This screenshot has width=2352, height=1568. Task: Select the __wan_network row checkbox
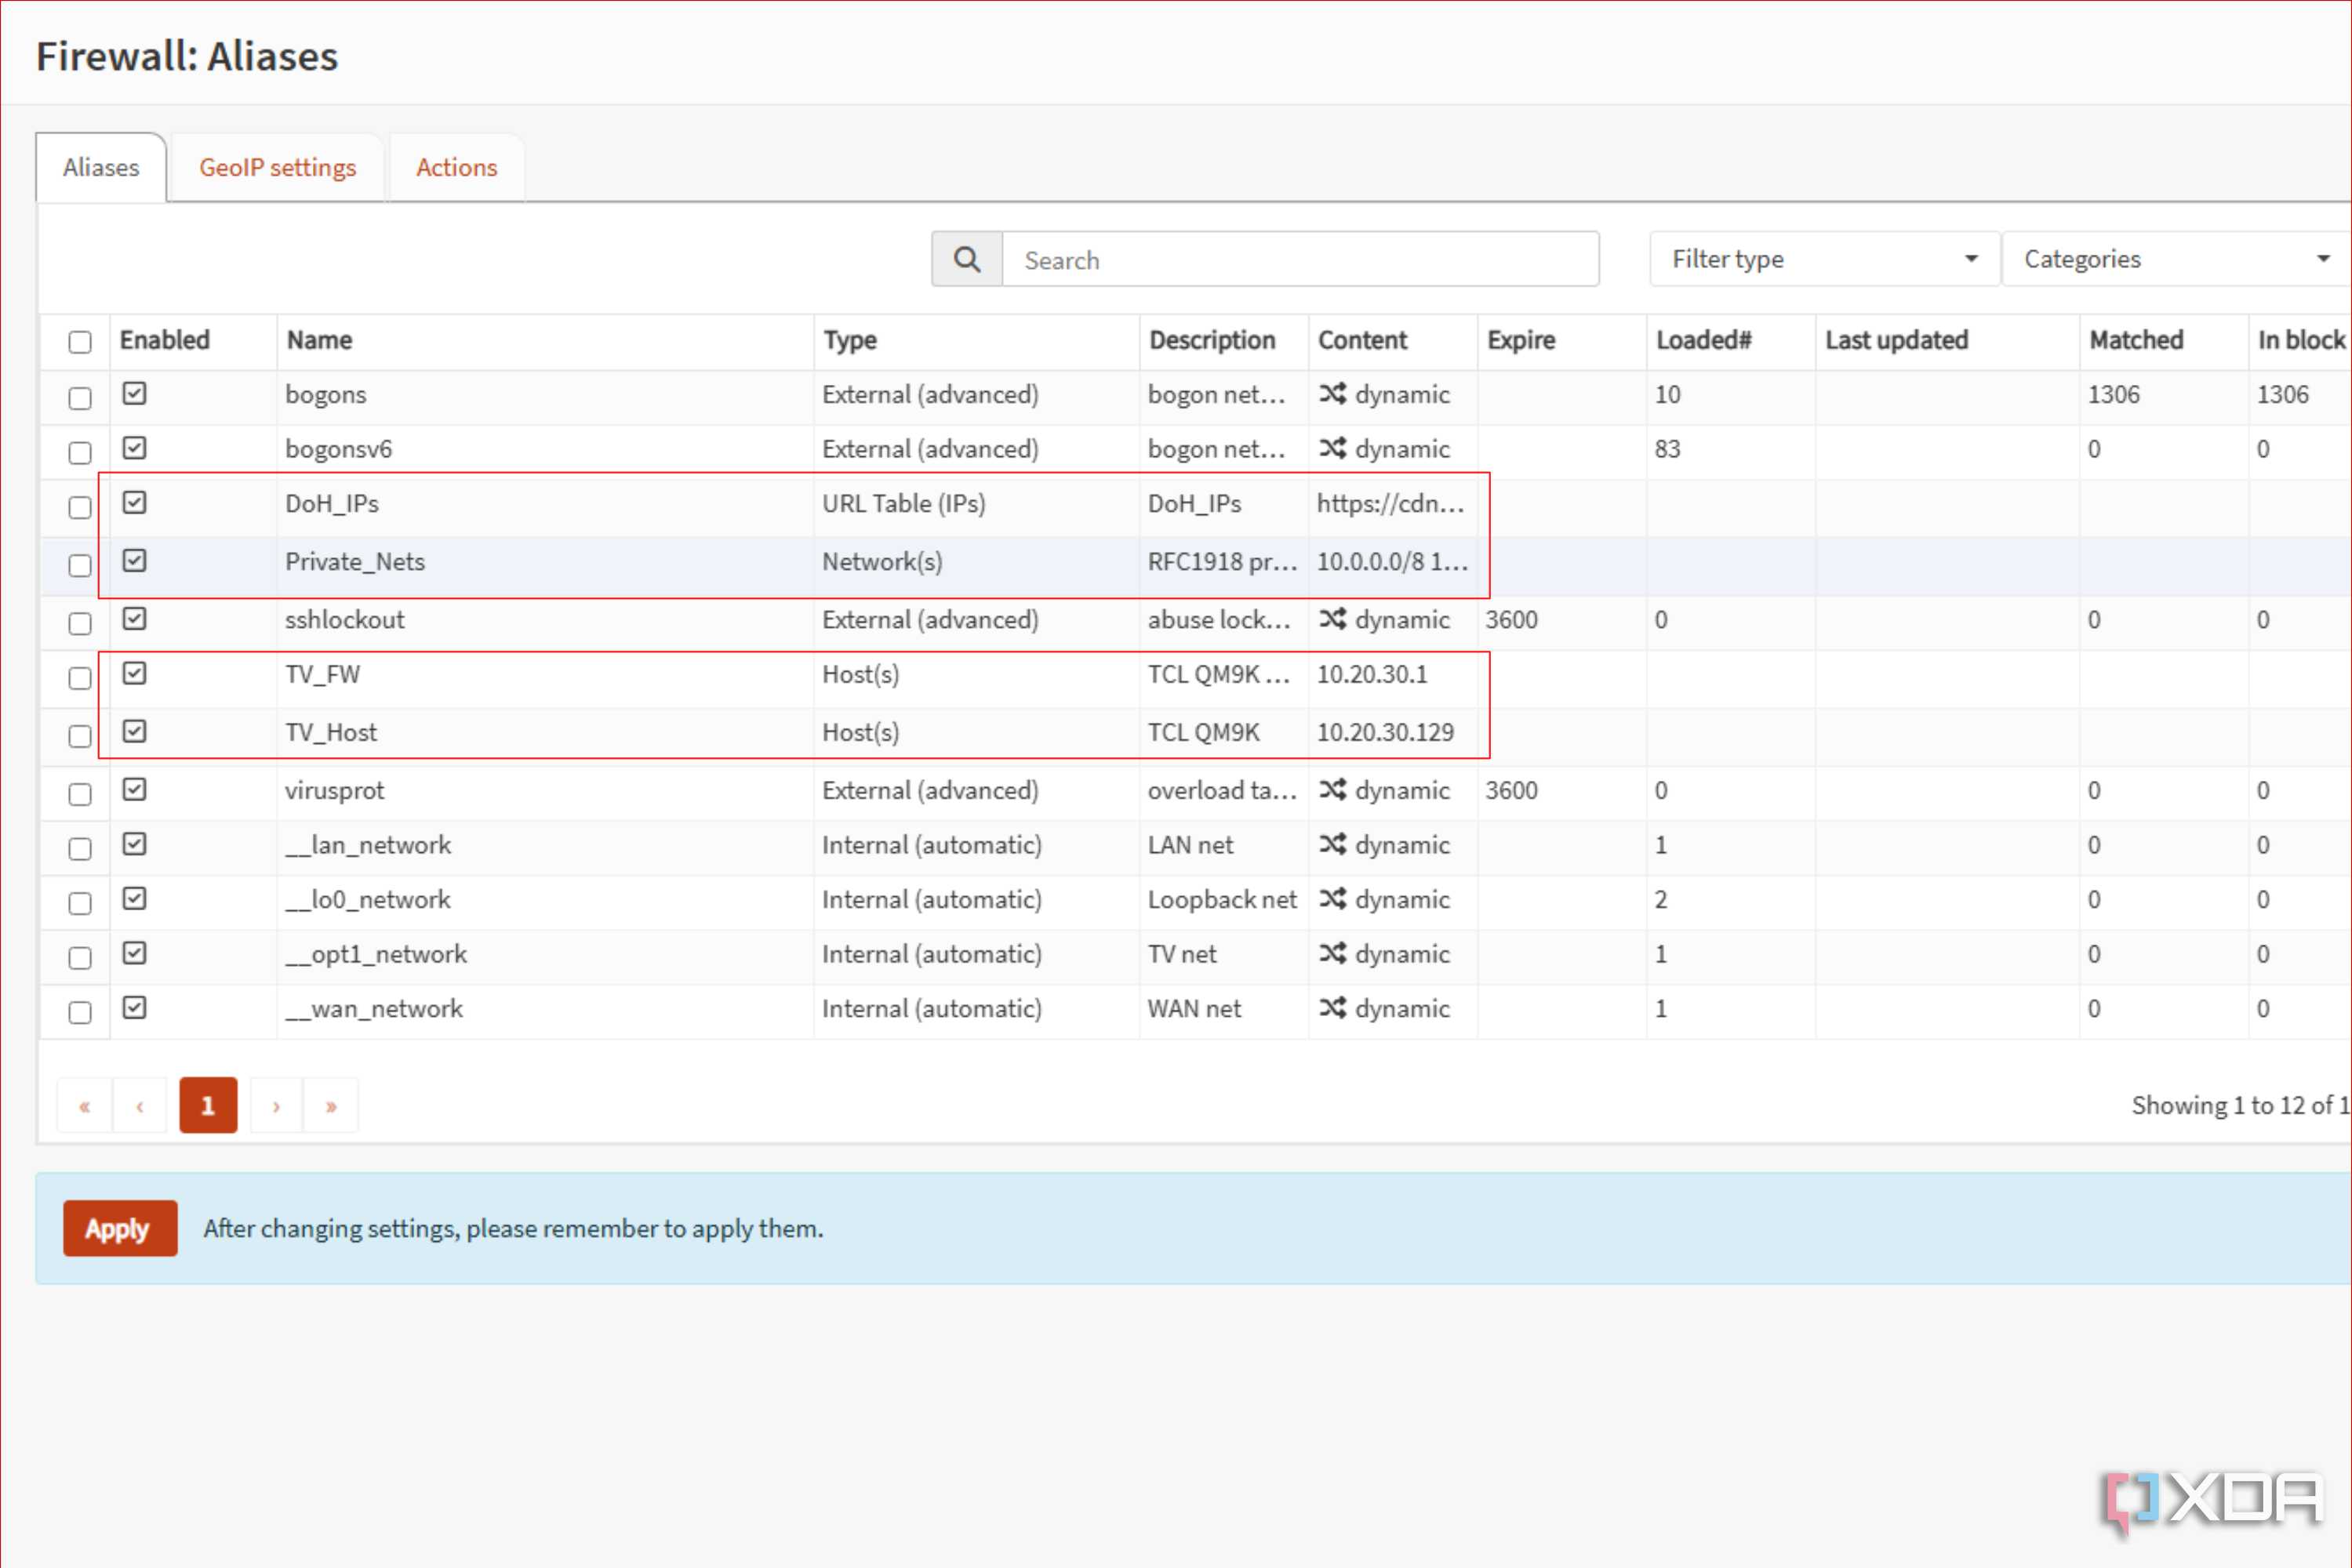[x=80, y=1012]
